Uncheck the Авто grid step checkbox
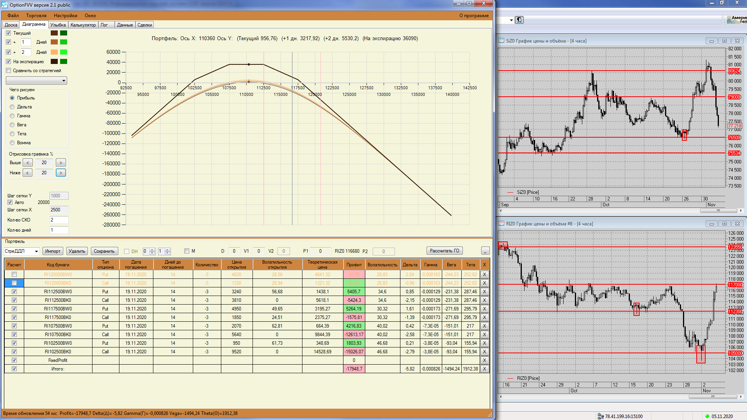 [10, 202]
